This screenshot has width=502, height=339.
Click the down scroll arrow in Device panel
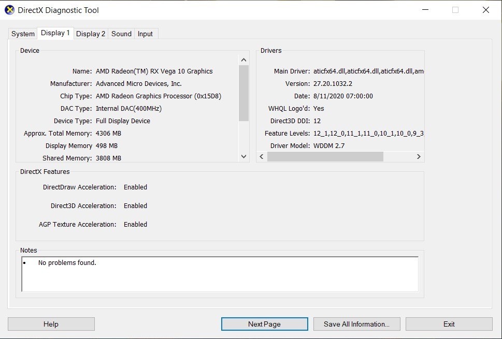pyautogui.click(x=243, y=156)
